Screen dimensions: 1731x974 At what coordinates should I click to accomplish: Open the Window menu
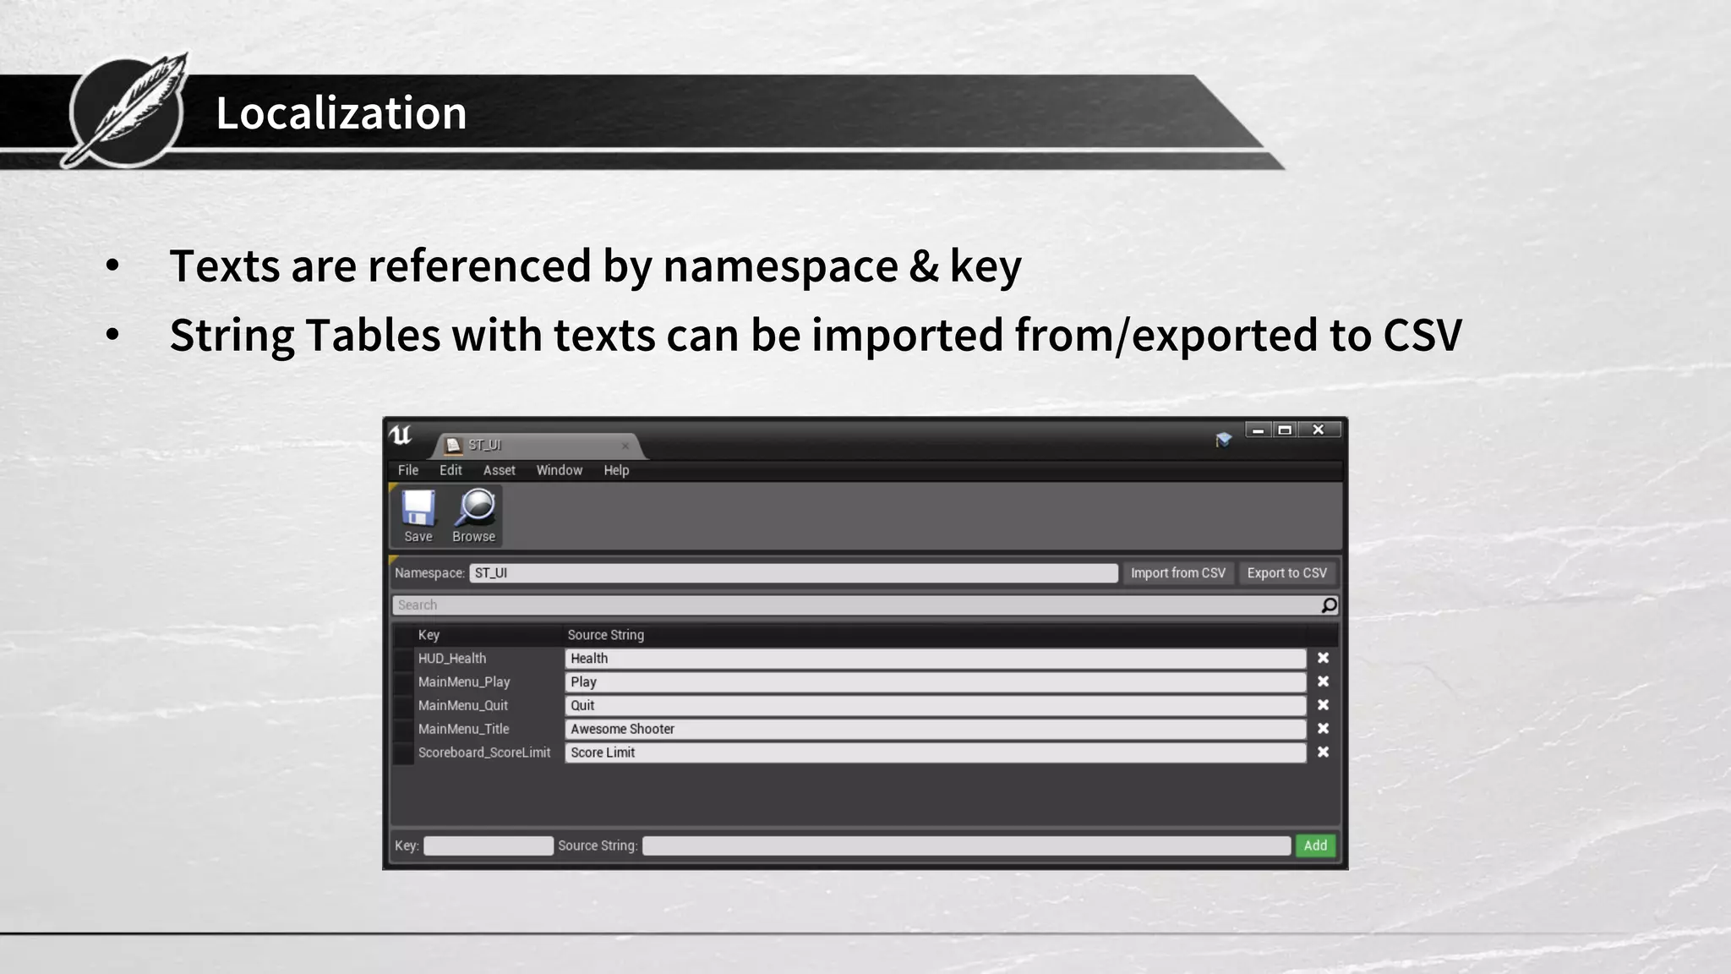coord(559,470)
